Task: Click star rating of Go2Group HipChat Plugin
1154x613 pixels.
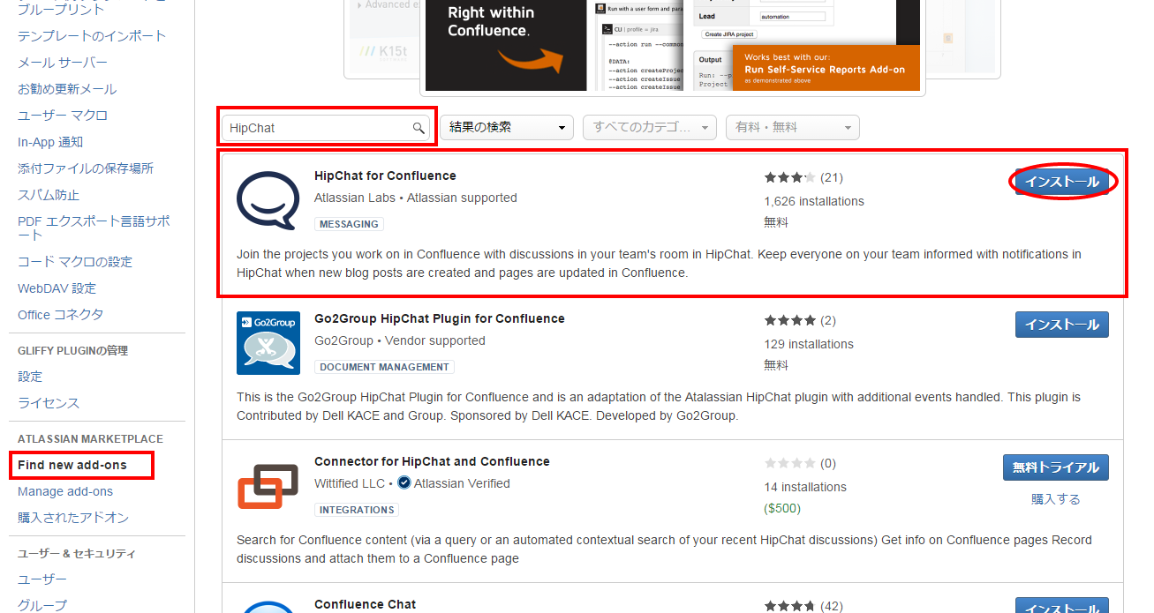Action: point(789,320)
